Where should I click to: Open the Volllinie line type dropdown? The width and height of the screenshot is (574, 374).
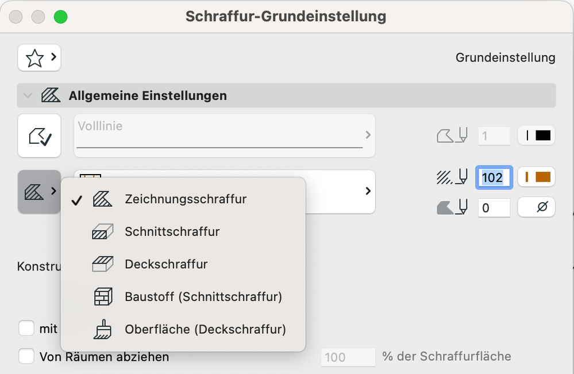click(x=225, y=136)
